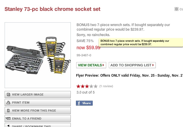Viewport: 183px width, 127px height.
Task: Close the product popup with the X icon
Action: tap(177, 9)
